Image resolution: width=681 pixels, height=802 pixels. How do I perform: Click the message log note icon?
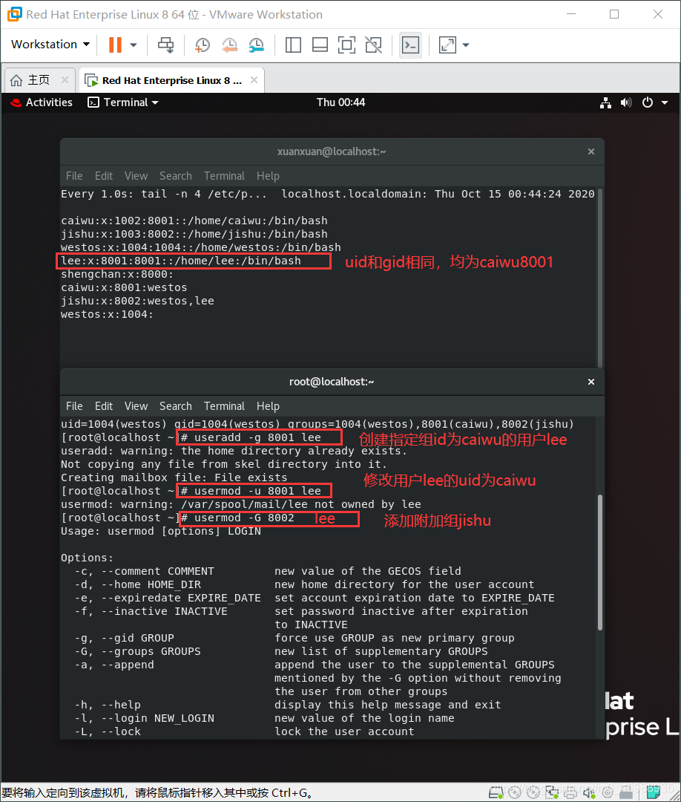click(654, 792)
